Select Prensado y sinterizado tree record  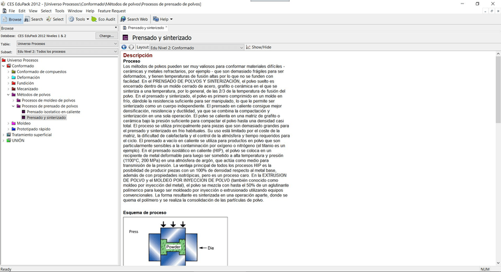coord(46,117)
